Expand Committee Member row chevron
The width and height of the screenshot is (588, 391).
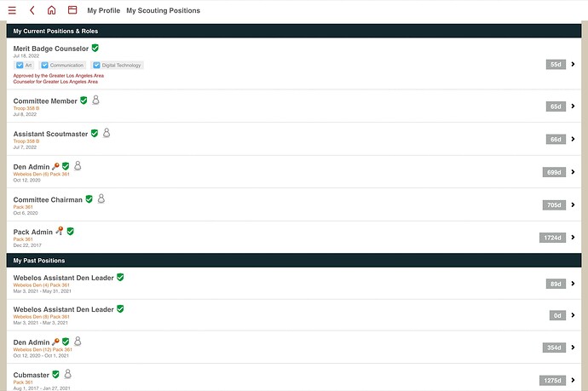click(x=573, y=106)
